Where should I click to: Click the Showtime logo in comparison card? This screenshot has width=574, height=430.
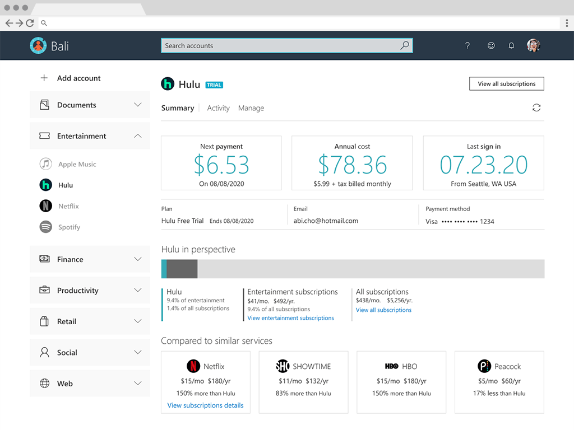click(x=283, y=366)
